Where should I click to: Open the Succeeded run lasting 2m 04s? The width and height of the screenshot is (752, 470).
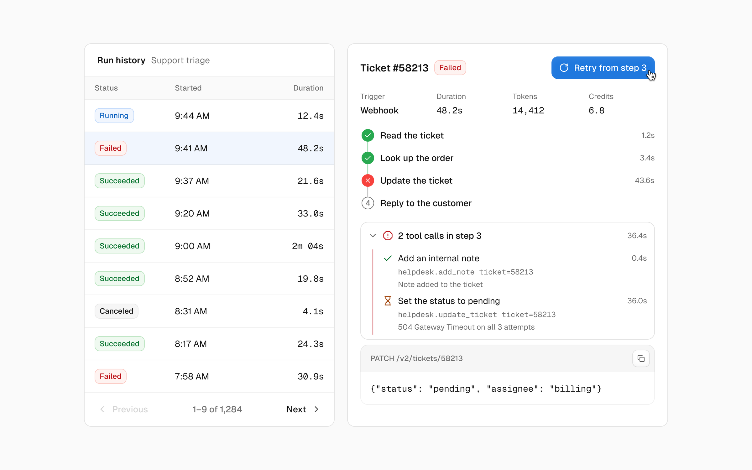[209, 246]
